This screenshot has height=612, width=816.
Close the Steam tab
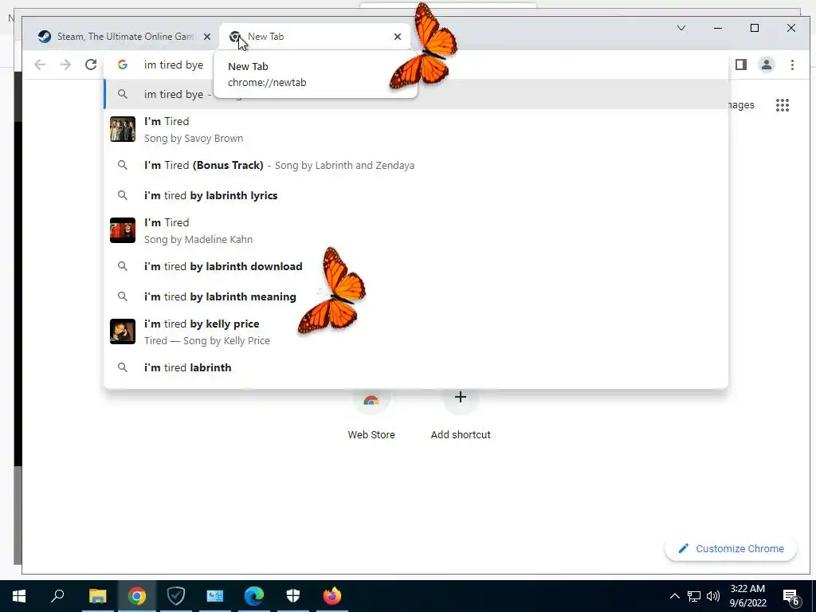click(207, 37)
